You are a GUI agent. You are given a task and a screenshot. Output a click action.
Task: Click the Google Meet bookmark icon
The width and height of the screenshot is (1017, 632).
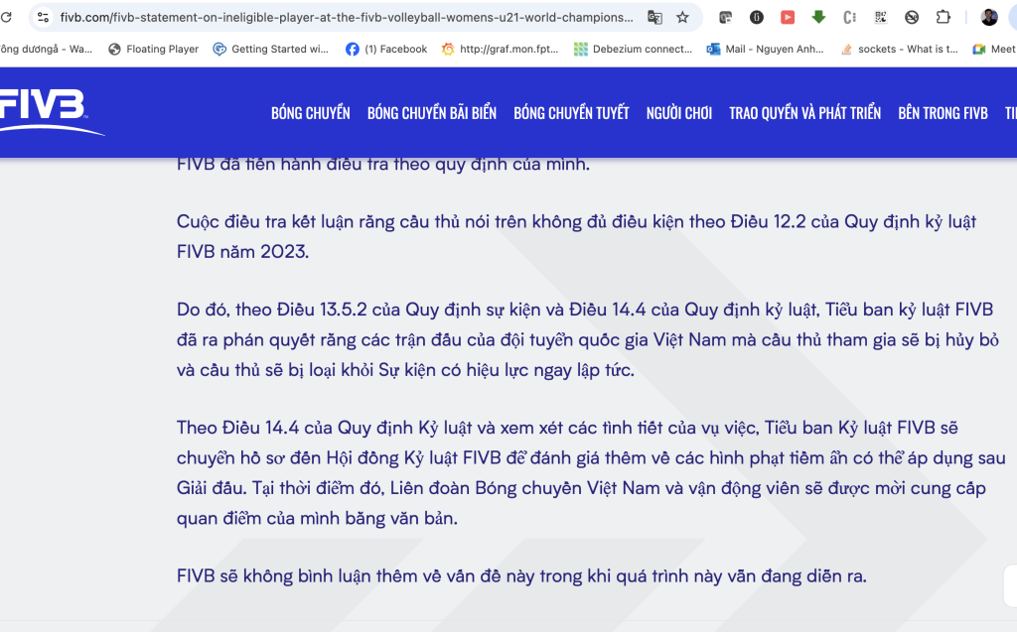[978, 50]
